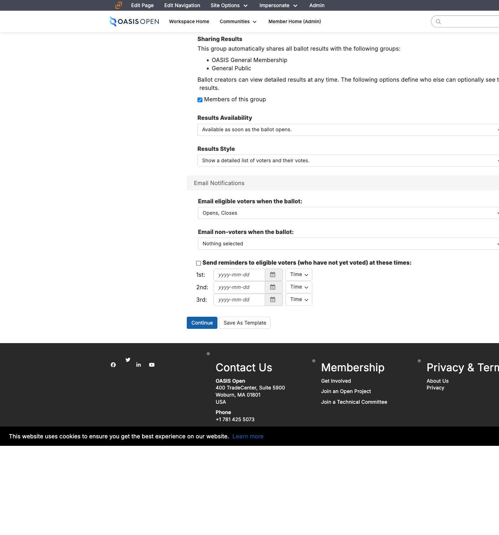Click the 1st reminder date field
Screen dimensions: 499x535
(239, 275)
